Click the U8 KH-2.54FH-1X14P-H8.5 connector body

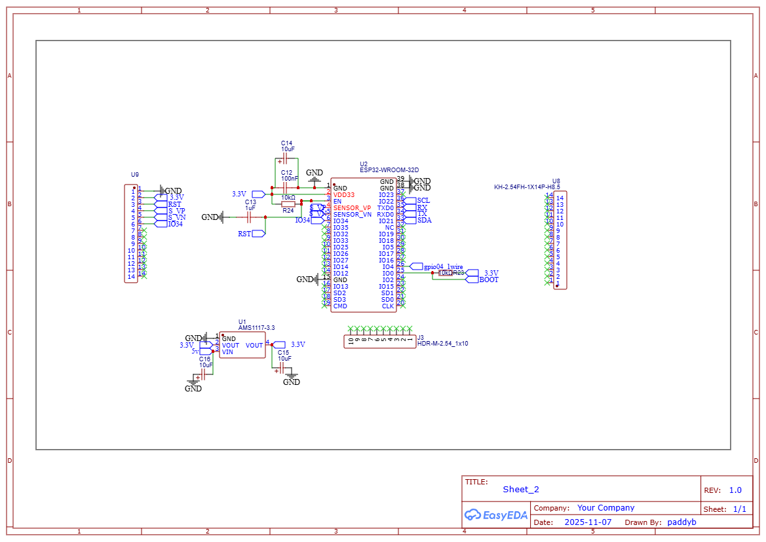click(x=560, y=240)
